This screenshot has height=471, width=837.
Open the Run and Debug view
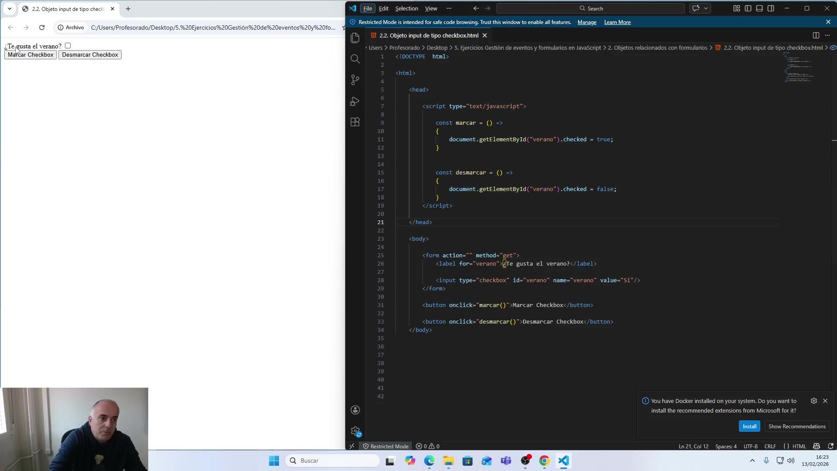tap(355, 101)
